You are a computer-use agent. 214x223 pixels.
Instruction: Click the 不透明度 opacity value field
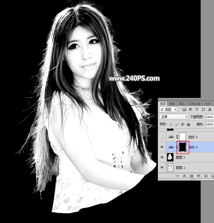[x=210, y=117]
